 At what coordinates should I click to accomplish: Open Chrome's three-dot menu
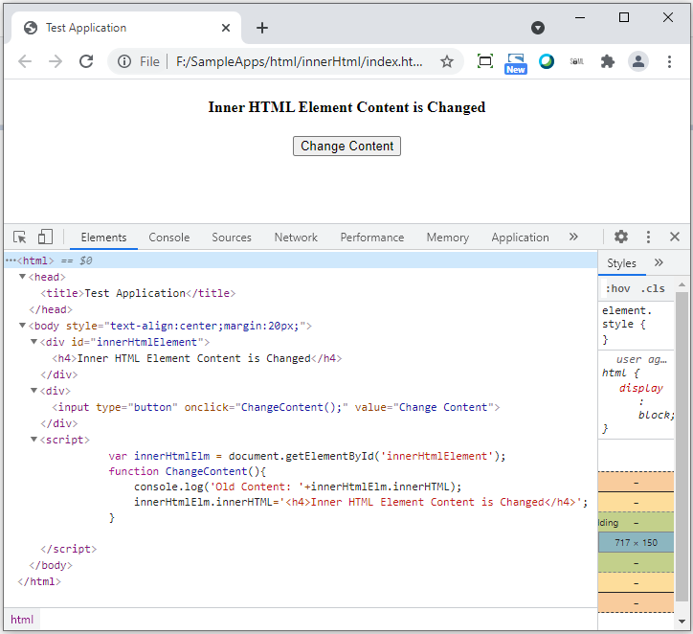(669, 61)
